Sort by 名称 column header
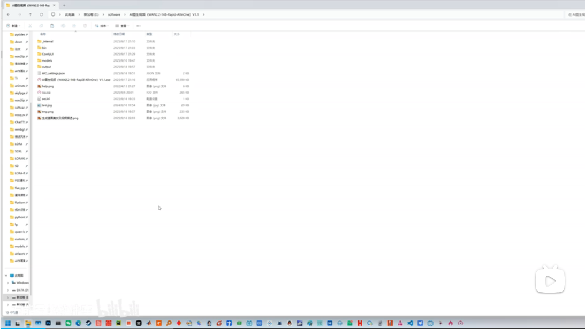This screenshot has height=329, width=585. [43, 34]
